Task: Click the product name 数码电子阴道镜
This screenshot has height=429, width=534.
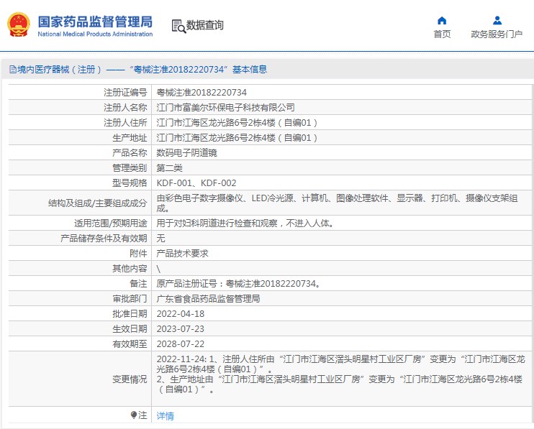Action: 187,153
